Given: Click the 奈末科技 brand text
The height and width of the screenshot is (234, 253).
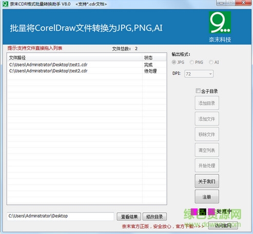Looking at the screenshot, I should tap(220, 39).
